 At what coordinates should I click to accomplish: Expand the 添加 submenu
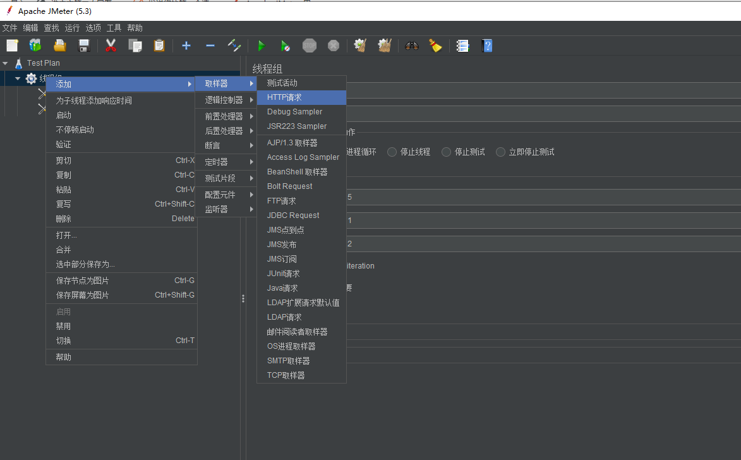[121, 84]
